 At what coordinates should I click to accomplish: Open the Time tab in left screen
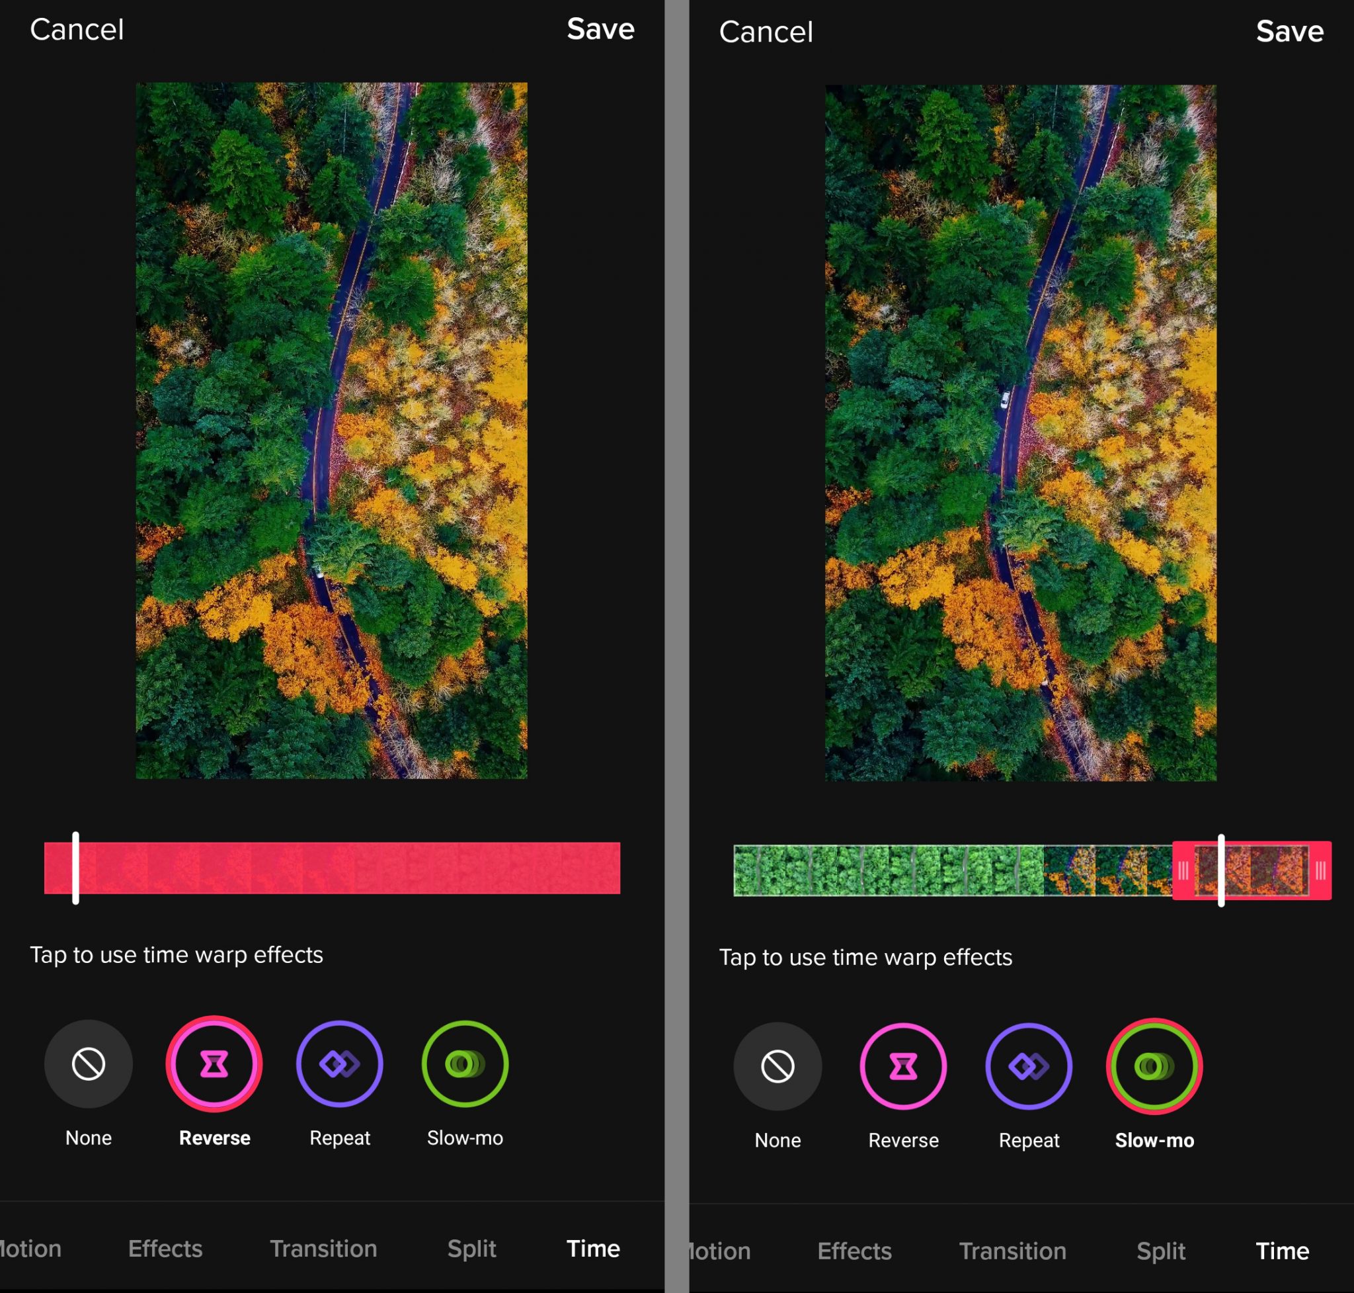(x=592, y=1249)
